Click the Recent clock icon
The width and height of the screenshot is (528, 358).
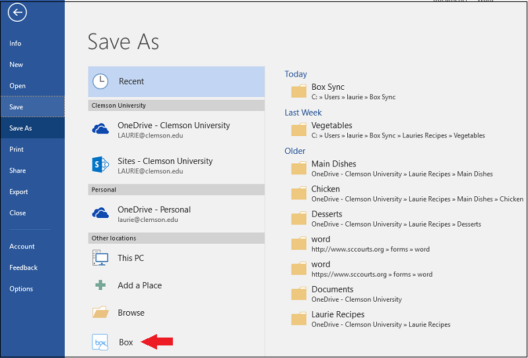100,82
